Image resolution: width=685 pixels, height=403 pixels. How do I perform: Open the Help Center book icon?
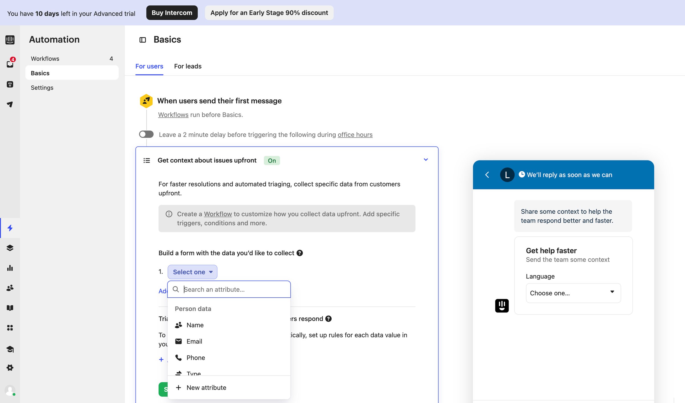coord(10,308)
